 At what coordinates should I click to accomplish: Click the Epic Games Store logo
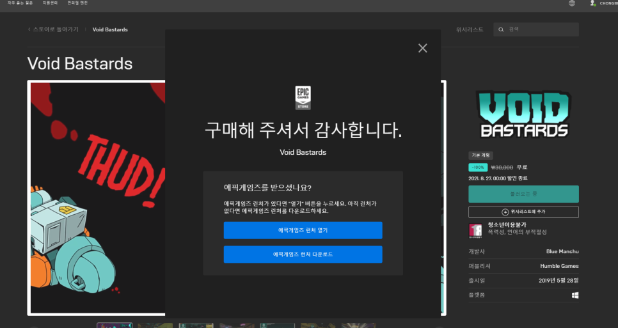pyautogui.click(x=303, y=98)
